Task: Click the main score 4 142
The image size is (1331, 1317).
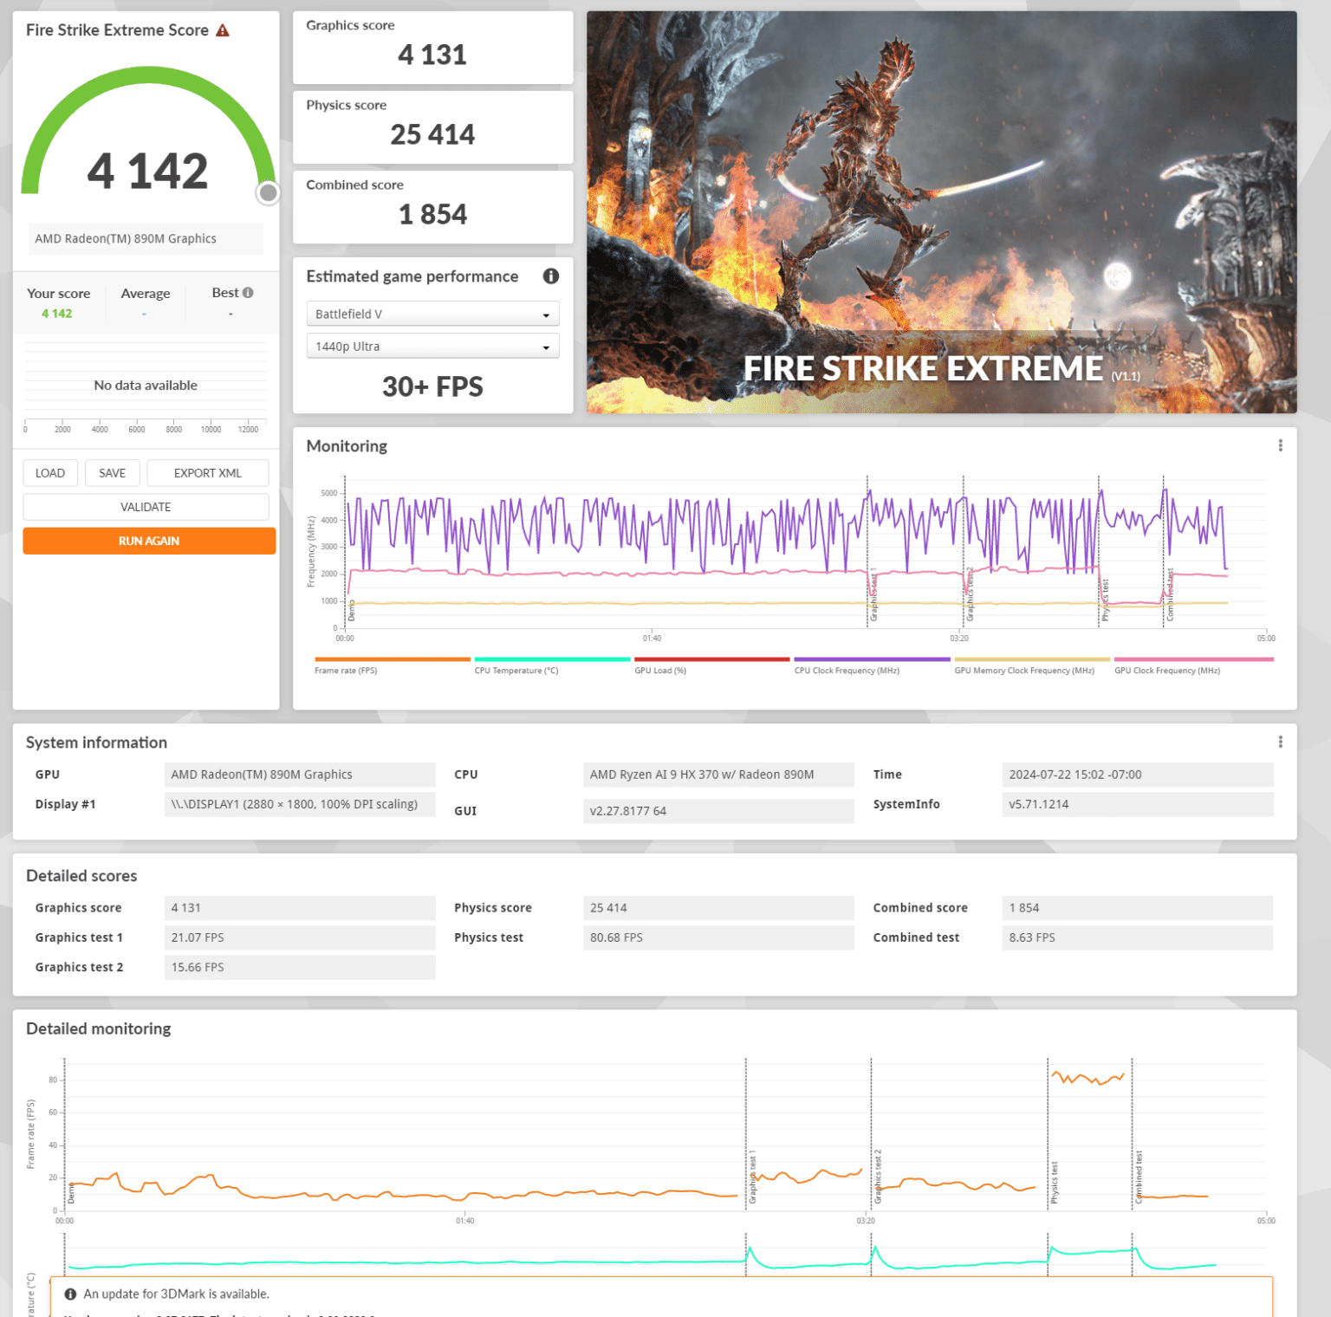Action: pyautogui.click(x=147, y=171)
